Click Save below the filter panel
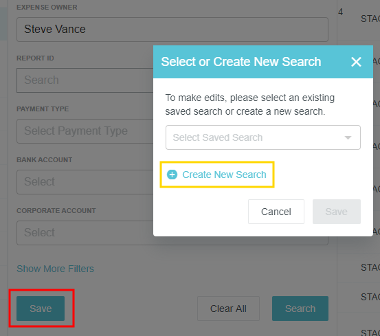Viewport: 380px width, 336px height. tap(41, 309)
